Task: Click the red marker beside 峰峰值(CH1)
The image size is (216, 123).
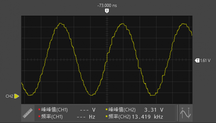Action: pos(39,110)
